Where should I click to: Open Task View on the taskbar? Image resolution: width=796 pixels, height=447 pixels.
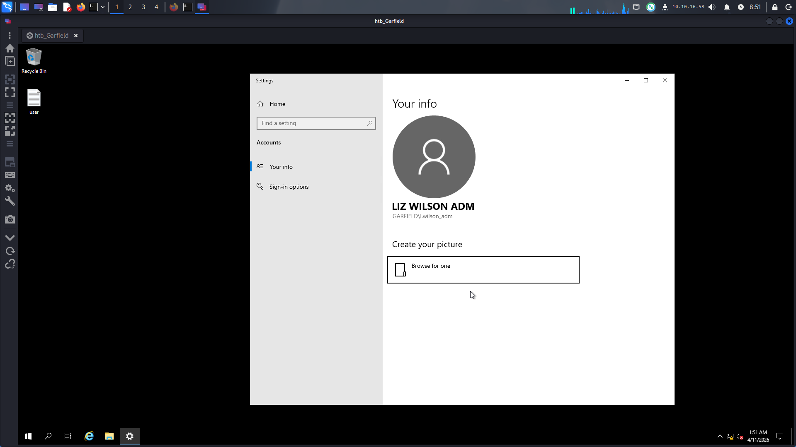tap(68, 436)
